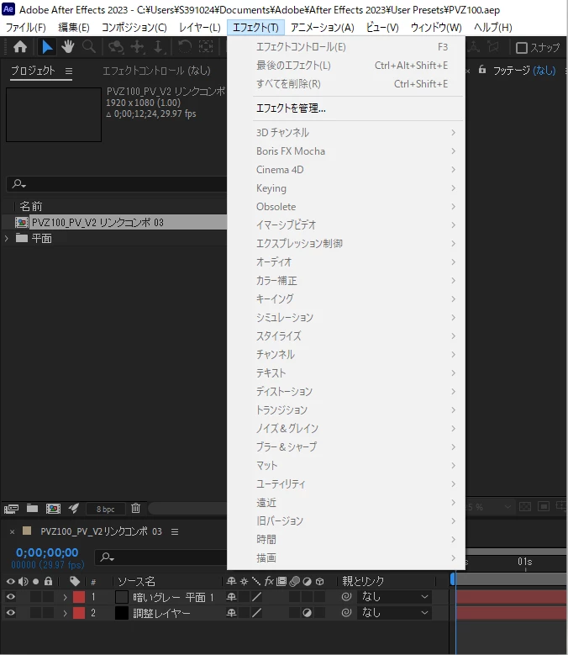Open parent dropdown for 暗いグレー 平面 1
568x655 pixels.
[x=393, y=596]
